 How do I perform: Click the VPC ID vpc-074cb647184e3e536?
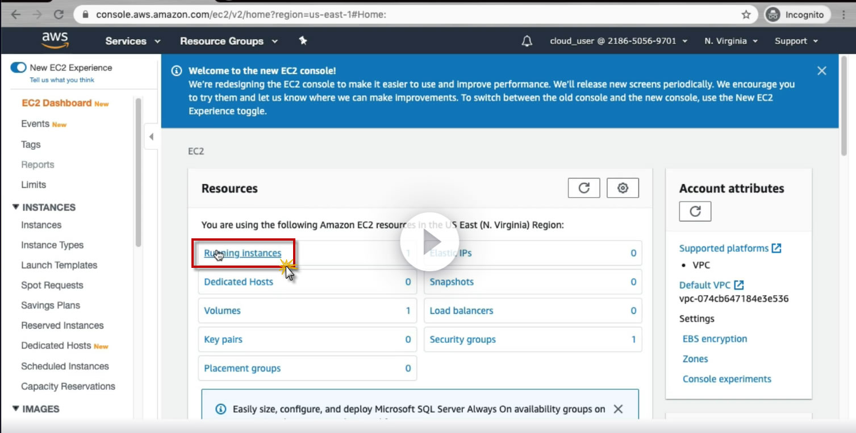734,299
